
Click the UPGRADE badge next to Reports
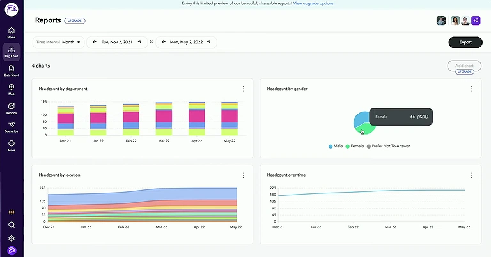[75, 20]
